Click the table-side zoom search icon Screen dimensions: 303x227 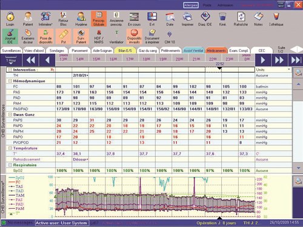298,73
